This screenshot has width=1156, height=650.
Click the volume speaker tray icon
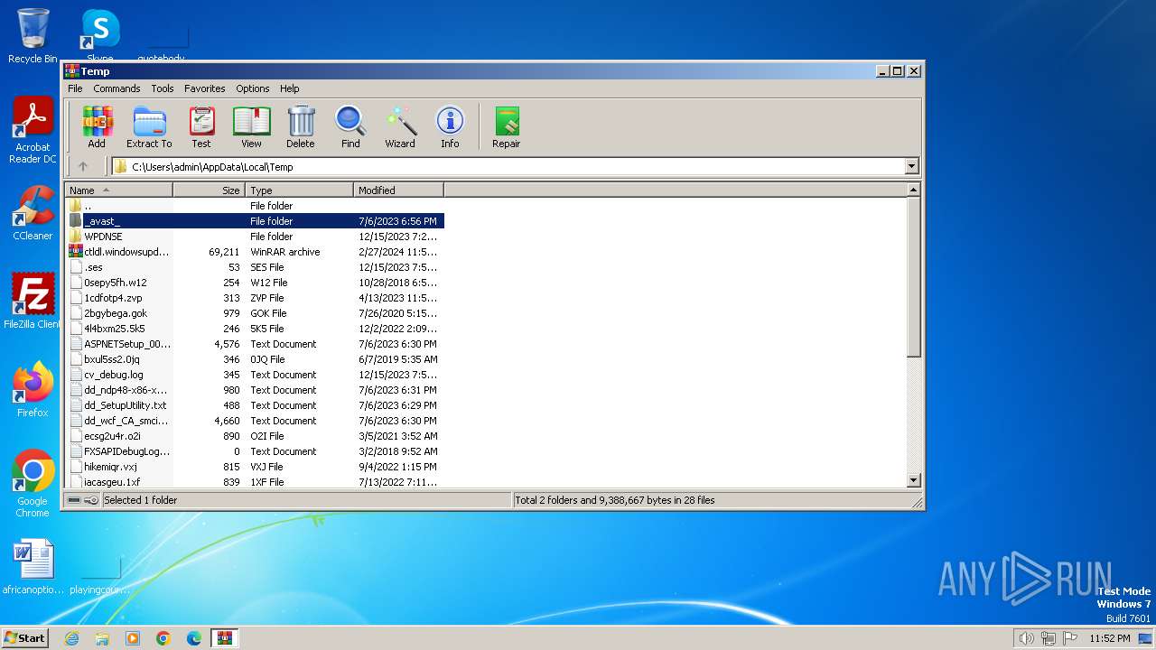click(1026, 638)
